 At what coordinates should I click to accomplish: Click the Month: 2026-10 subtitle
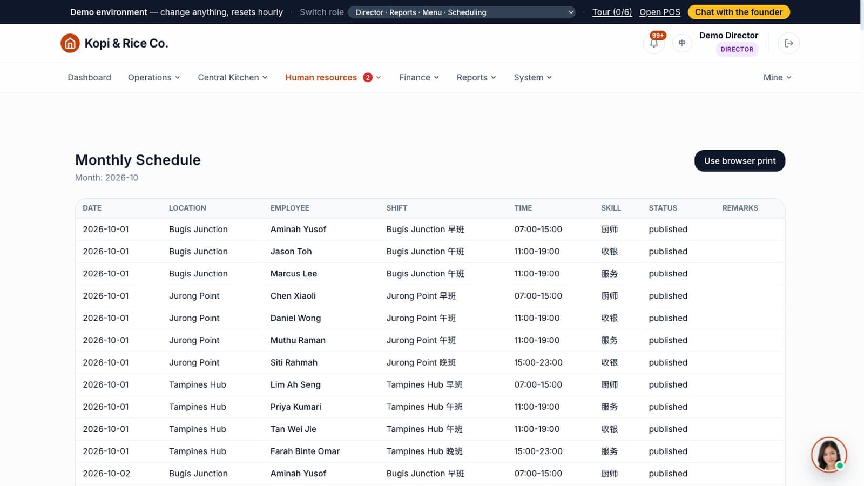tap(106, 178)
